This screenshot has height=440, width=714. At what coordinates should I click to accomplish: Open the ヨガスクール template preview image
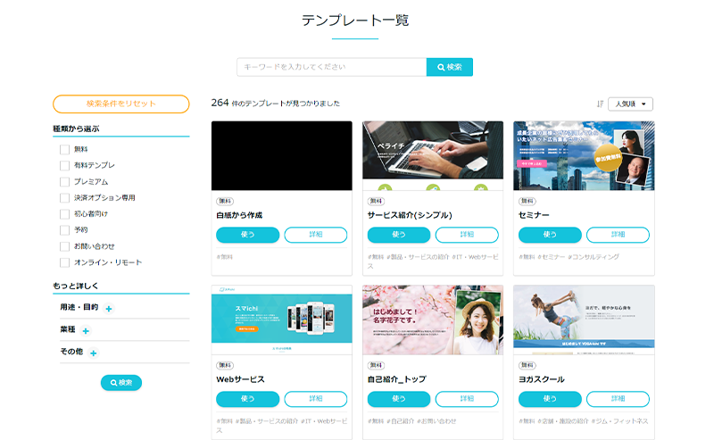click(x=584, y=320)
